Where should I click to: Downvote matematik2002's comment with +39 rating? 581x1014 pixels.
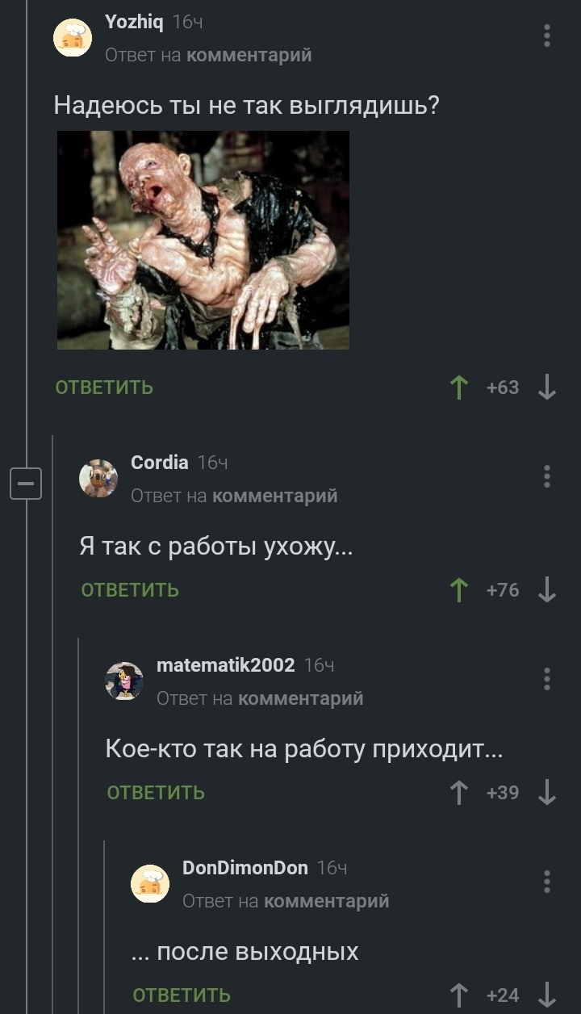547,793
